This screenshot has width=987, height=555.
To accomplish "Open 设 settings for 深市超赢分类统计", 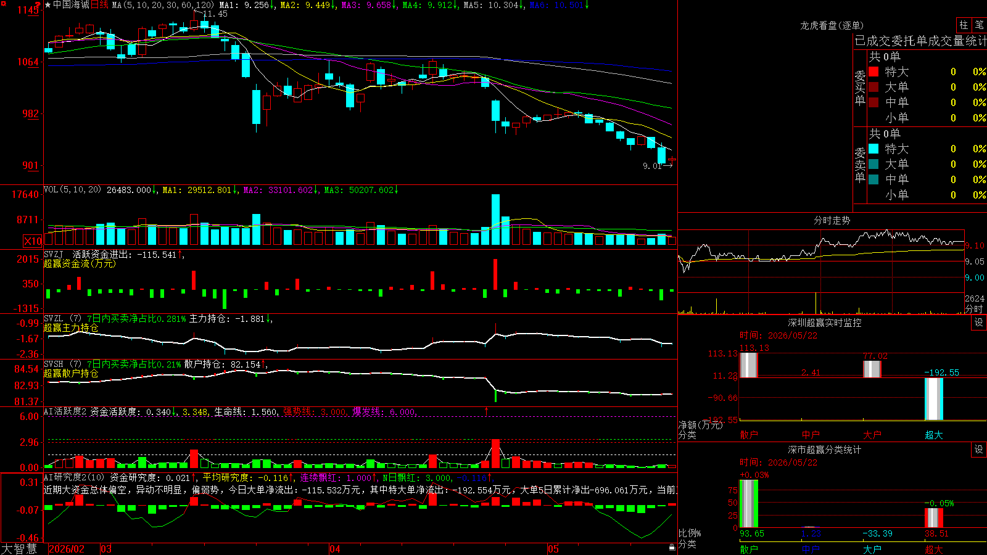I will click(979, 450).
